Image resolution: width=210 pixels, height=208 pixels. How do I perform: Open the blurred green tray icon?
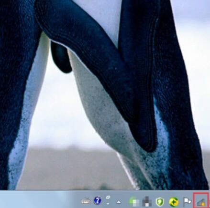[133, 202]
